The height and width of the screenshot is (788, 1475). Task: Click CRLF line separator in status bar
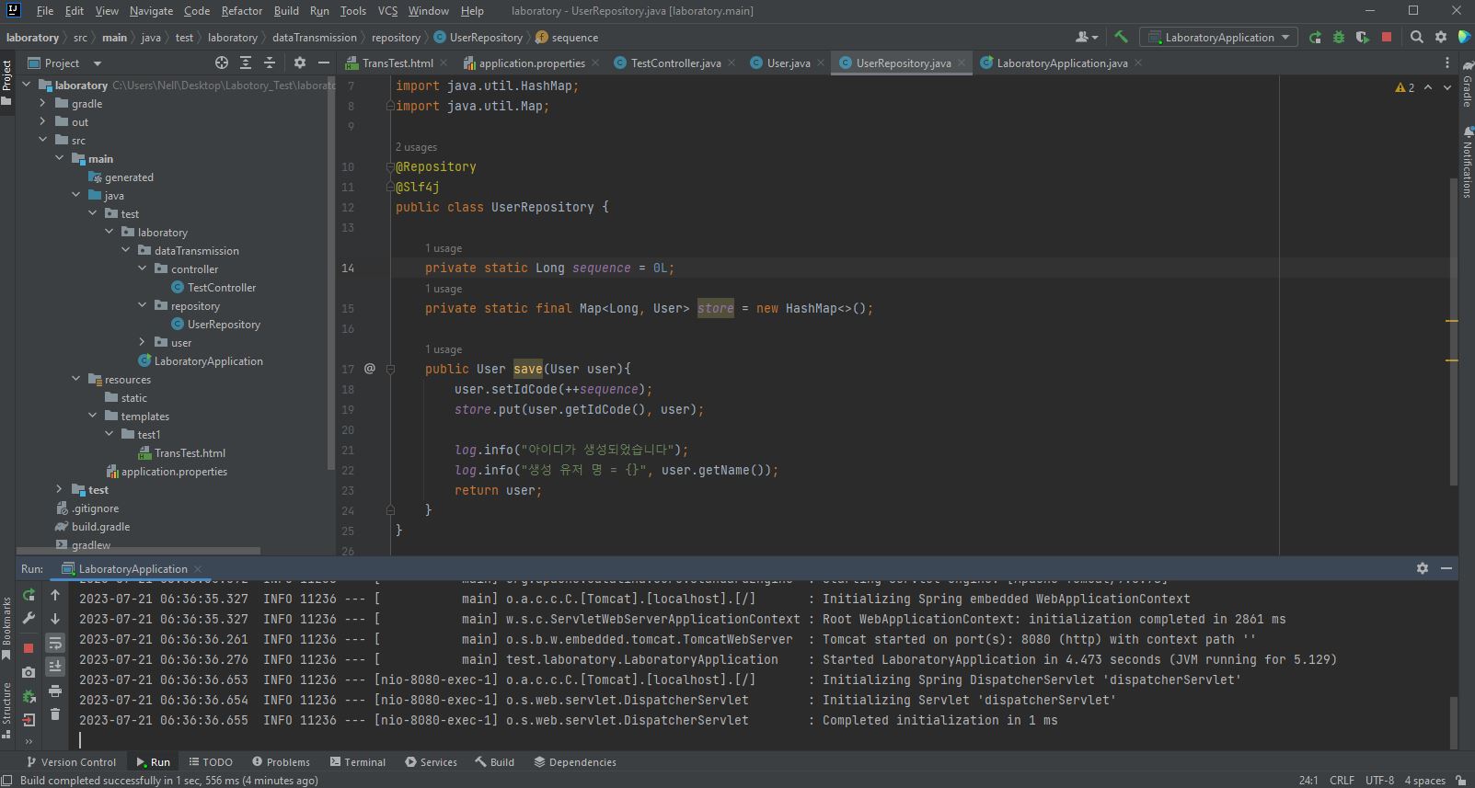pyautogui.click(x=1342, y=780)
